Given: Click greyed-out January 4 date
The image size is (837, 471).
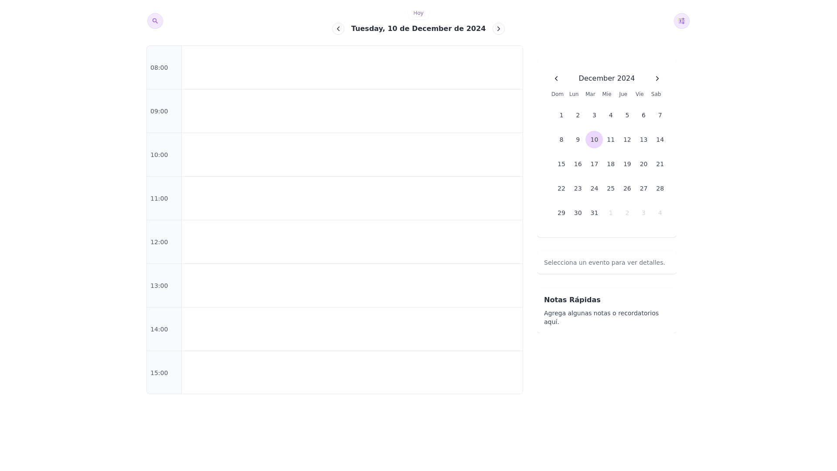Looking at the screenshot, I should click(660, 213).
